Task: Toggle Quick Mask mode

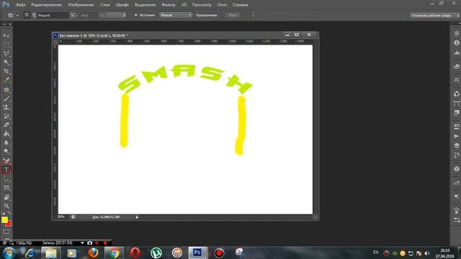Action: click(x=6, y=232)
